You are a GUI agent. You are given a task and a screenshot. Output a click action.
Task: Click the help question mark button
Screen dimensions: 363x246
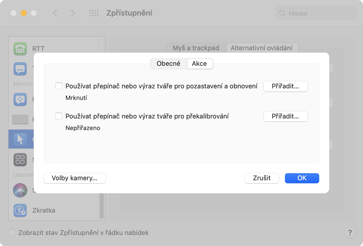350,233
